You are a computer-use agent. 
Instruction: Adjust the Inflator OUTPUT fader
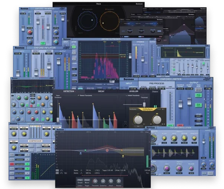point(59,61)
